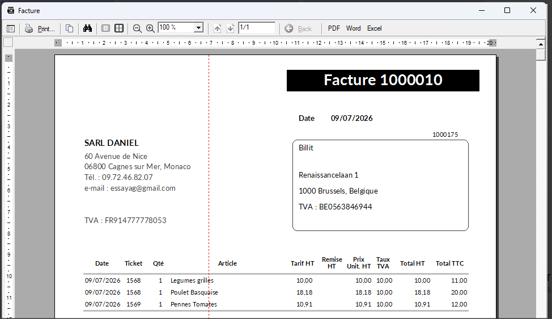The width and height of the screenshot is (552, 319).
Task: Click the SARL DANIEL company name
Action: tap(112, 143)
